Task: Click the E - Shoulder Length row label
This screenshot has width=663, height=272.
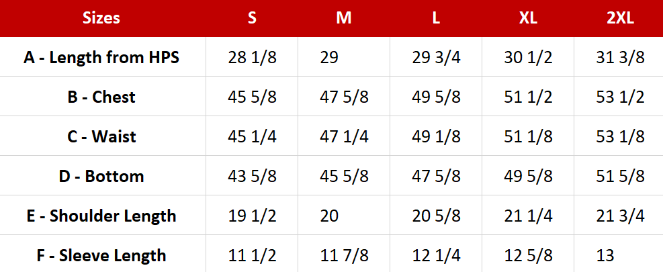Action: 101,216
